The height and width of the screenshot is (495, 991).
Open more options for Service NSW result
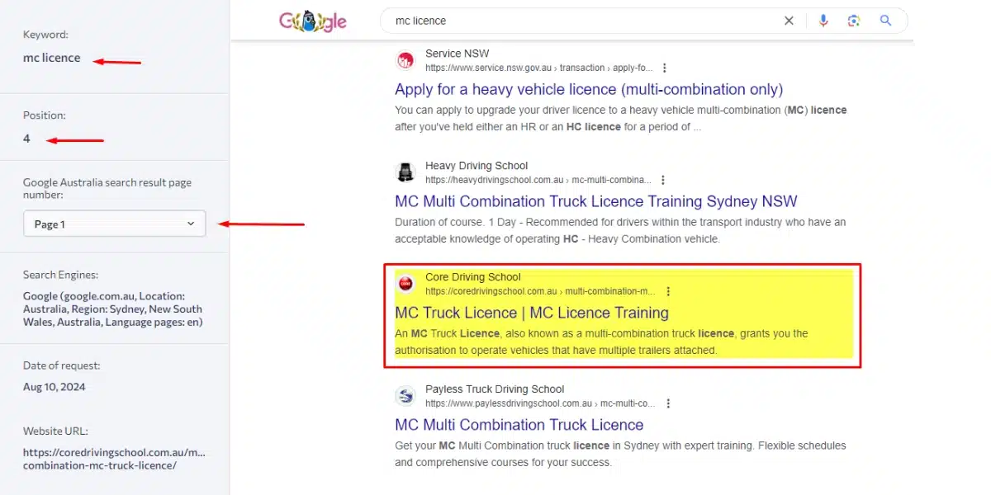point(665,68)
